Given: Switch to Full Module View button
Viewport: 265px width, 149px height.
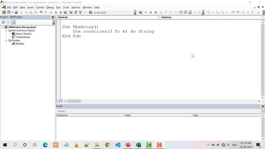Looking at the screenshot, I should [62, 101].
